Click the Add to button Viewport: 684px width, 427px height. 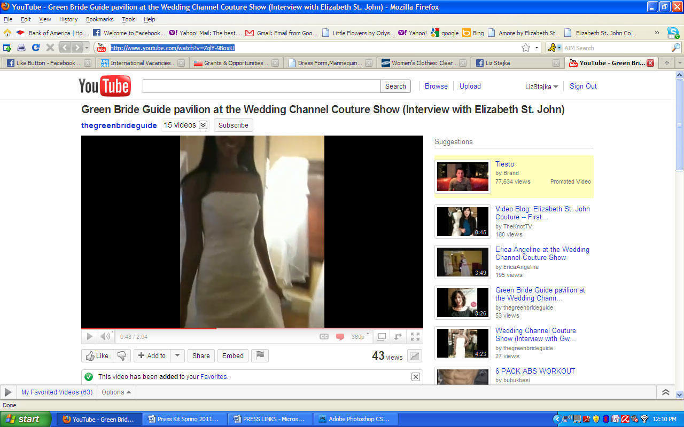(x=152, y=356)
